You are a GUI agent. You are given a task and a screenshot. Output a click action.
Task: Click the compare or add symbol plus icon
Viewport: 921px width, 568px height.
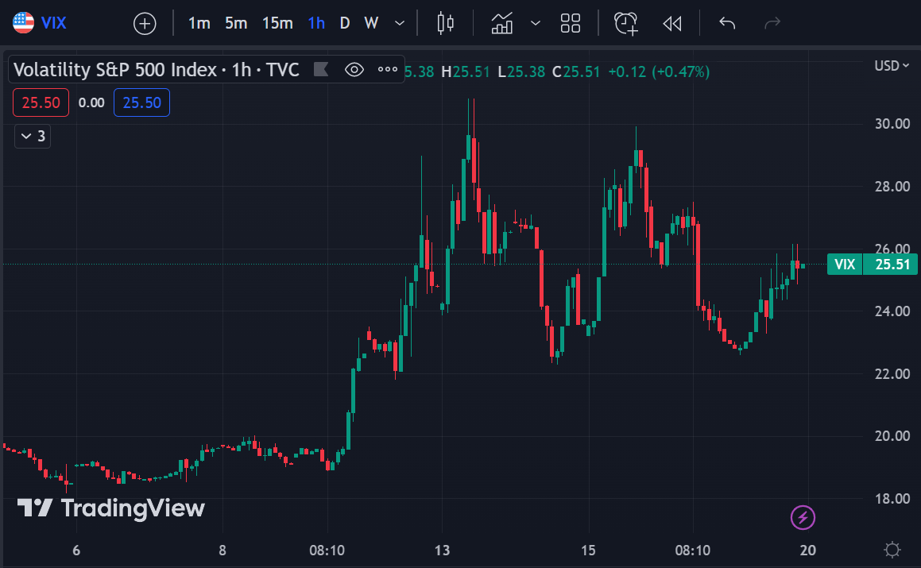(x=145, y=24)
